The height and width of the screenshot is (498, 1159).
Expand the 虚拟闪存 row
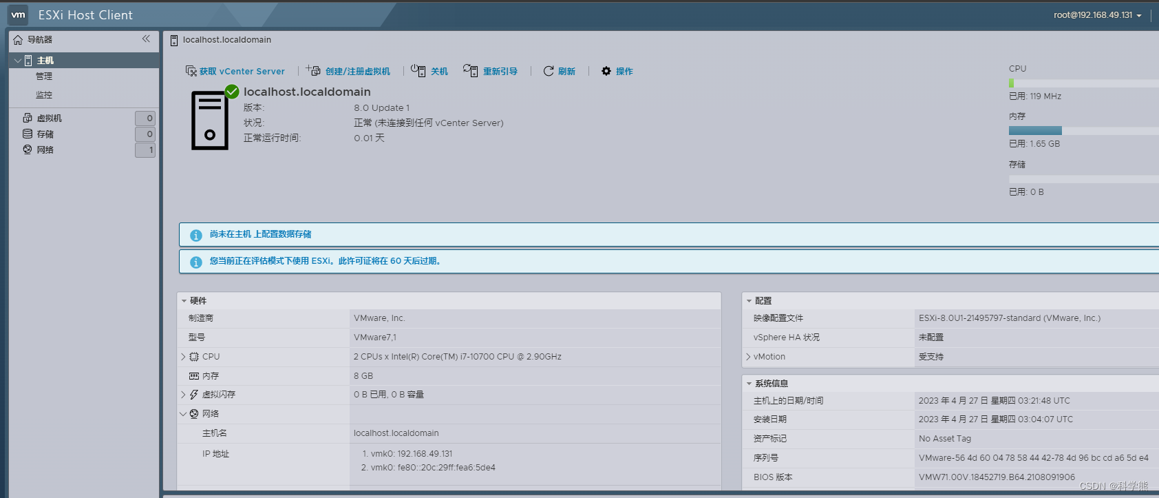(183, 395)
